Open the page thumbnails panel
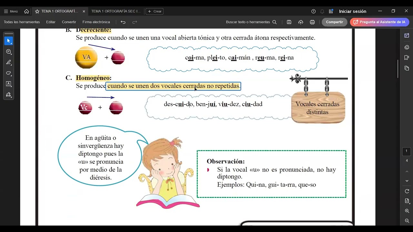 click(x=407, y=68)
